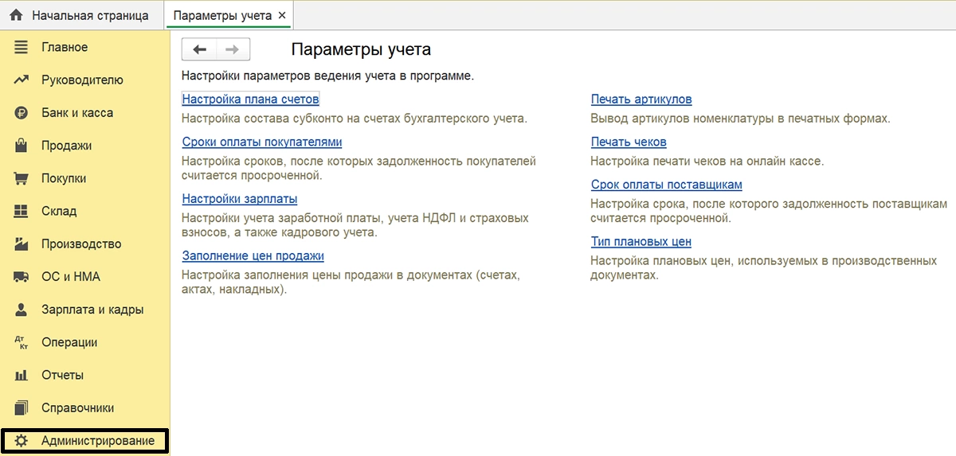This screenshot has width=956, height=456.
Task: Open the Банк и касса section
Action: (x=77, y=113)
